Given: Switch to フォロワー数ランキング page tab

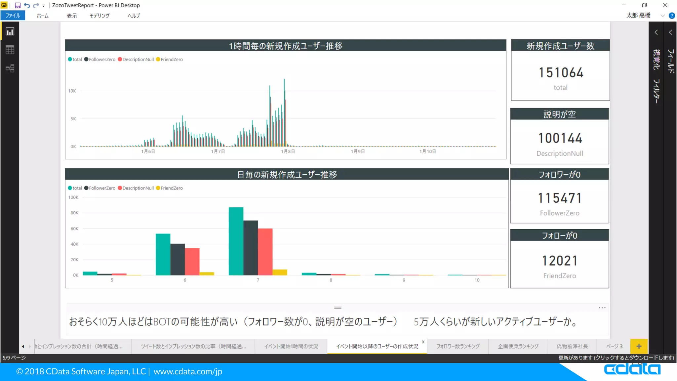Looking at the screenshot, I should 458,346.
